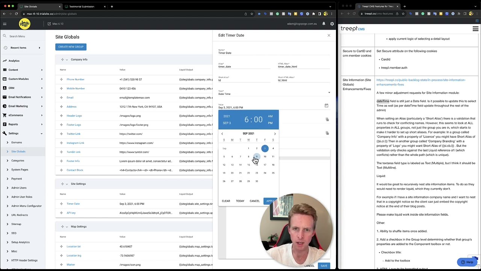The image size is (481, 271).
Task: Click the drag handle for the Phone Number row
Action: coord(61,79)
